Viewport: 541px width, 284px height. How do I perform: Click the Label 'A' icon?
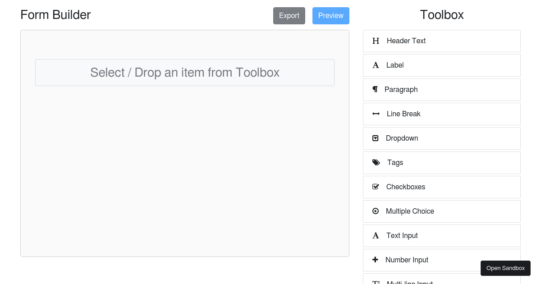[x=376, y=65]
